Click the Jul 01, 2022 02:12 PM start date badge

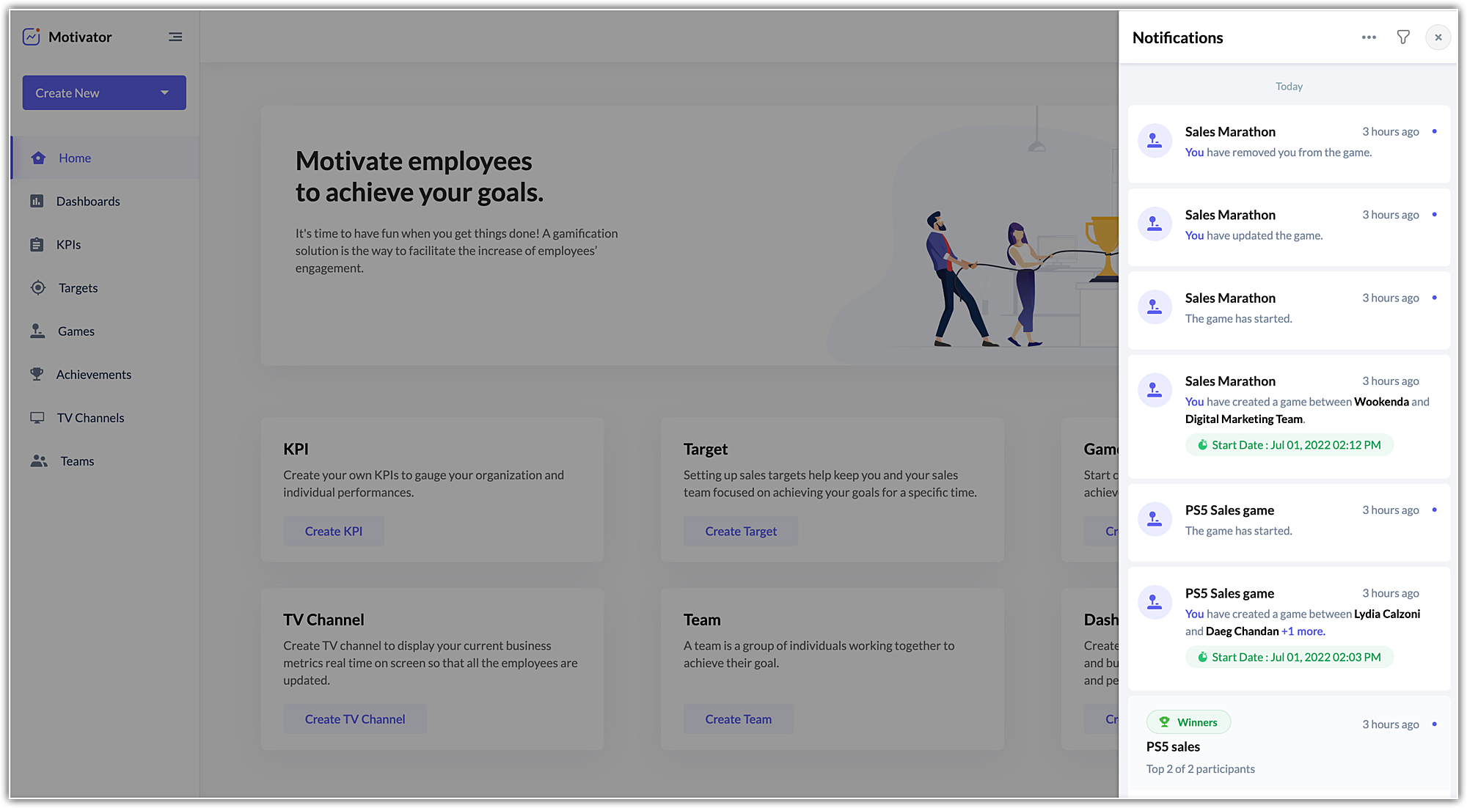tap(1289, 445)
